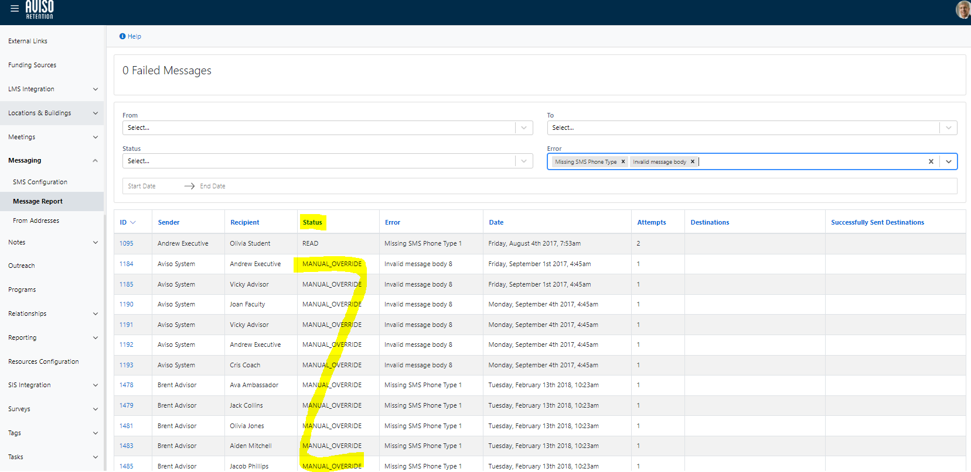971x472 pixels.
Task: Open the To select dropdown
Action: point(752,128)
